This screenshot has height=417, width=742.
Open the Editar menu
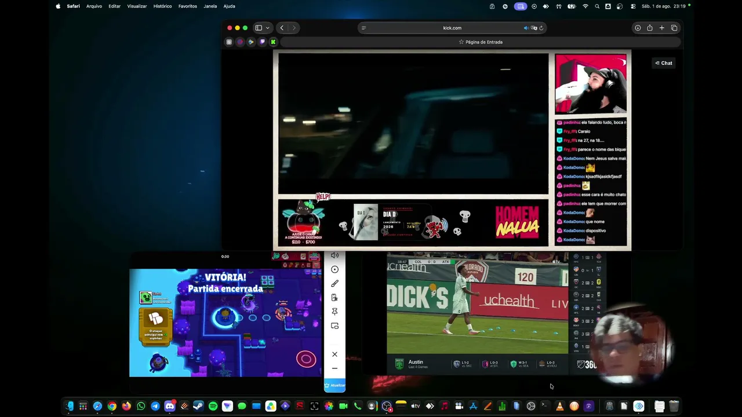[114, 6]
